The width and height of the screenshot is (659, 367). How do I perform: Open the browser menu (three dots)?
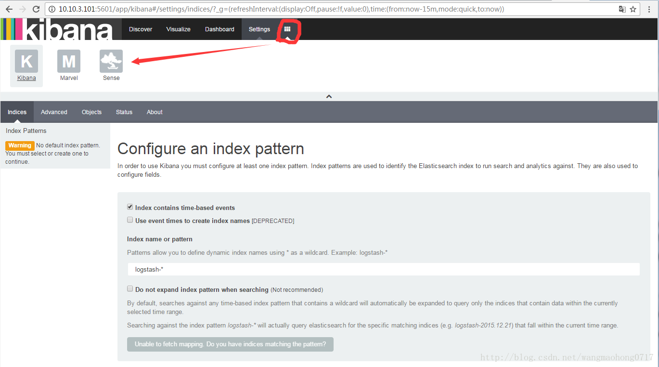tap(650, 9)
